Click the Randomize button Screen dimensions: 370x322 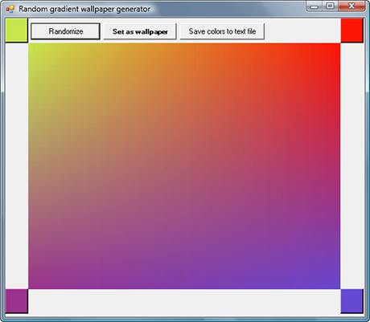click(65, 31)
